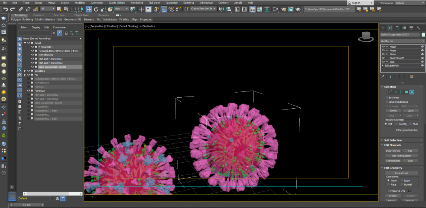
Task: Open the Rendering menu
Action: (136, 3)
